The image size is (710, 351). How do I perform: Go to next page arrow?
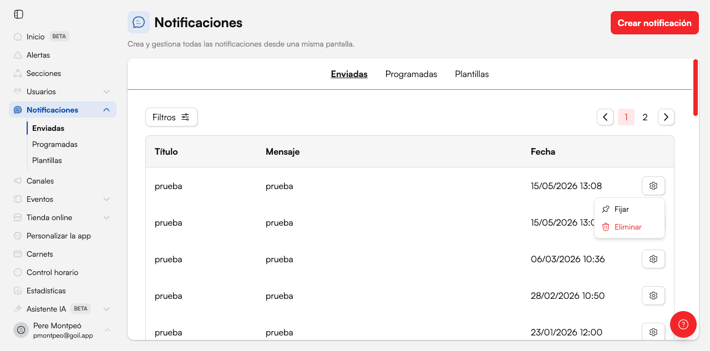click(666, 117)
